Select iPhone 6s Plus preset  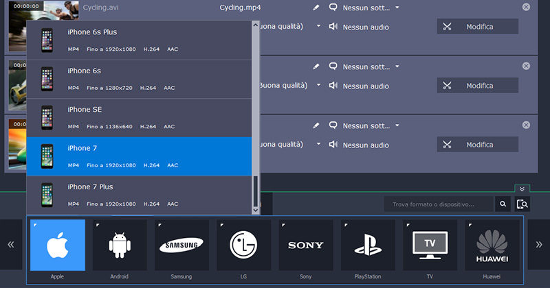139,40
